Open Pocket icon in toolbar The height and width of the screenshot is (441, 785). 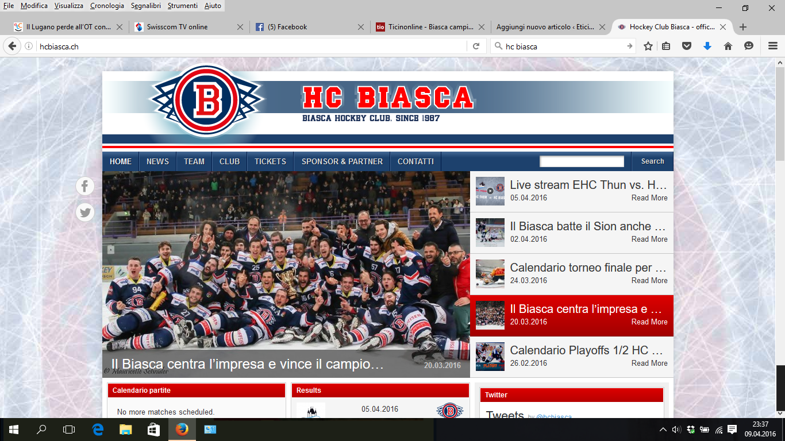[686, 47]
